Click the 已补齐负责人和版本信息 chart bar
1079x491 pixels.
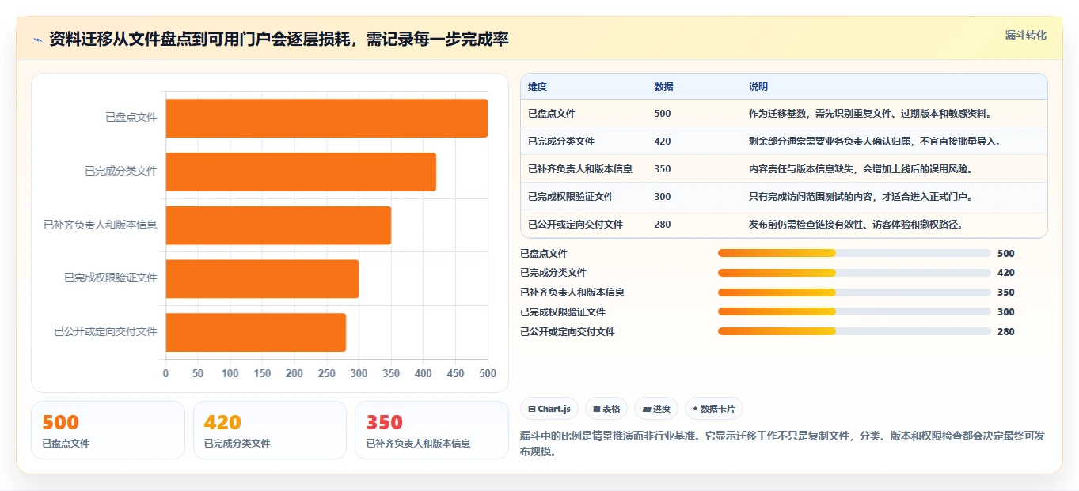(x=278, y=225)
